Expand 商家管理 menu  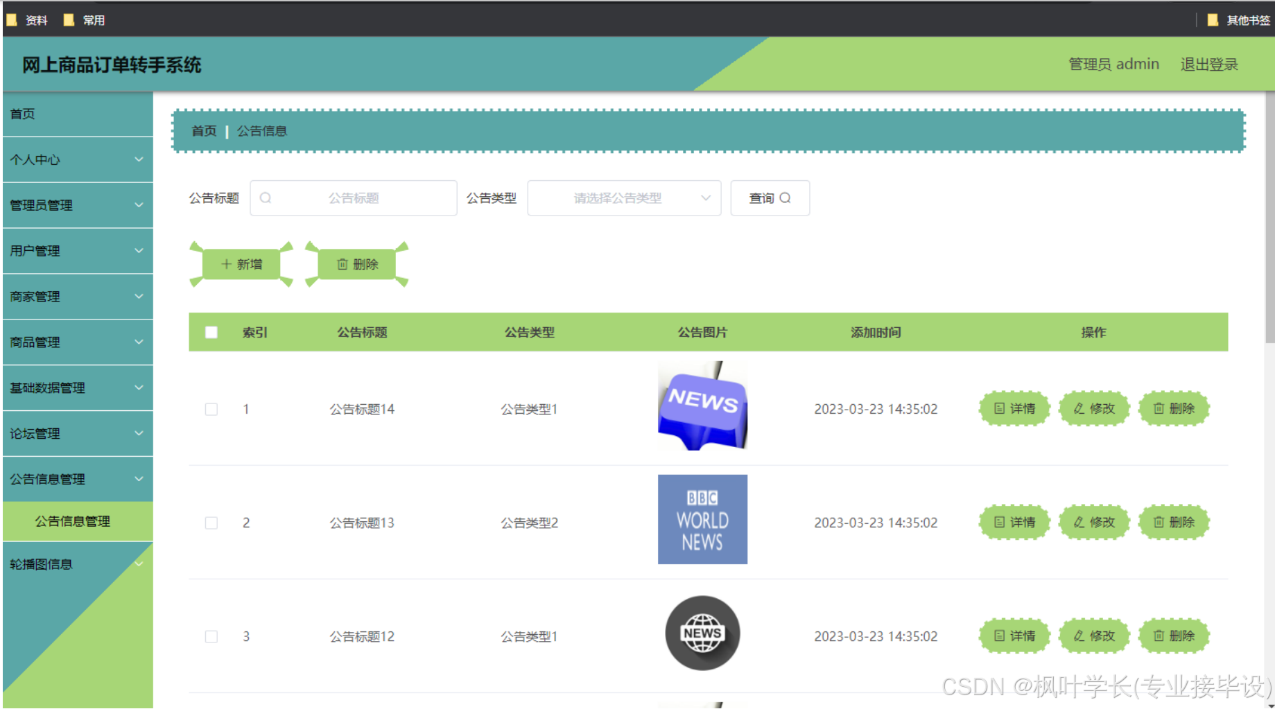coord(78,297)
